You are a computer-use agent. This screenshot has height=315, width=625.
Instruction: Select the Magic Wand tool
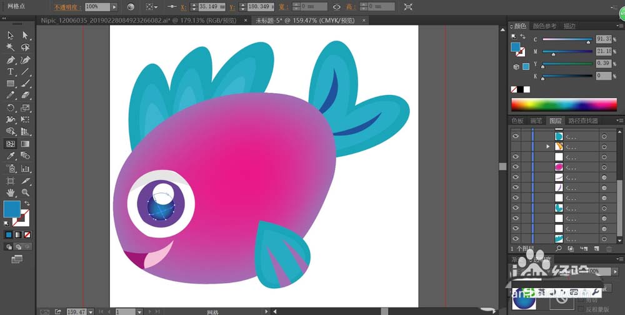coord(11,47)
